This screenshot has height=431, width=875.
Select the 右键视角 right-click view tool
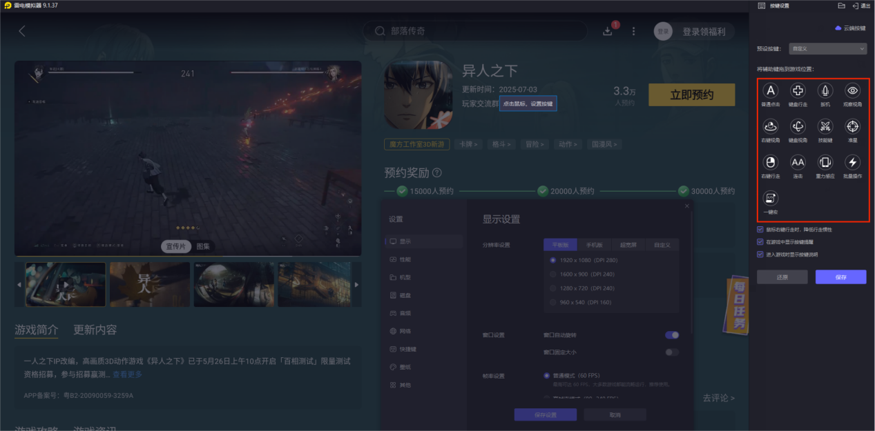pyautogui.click(x=771, y=126)
